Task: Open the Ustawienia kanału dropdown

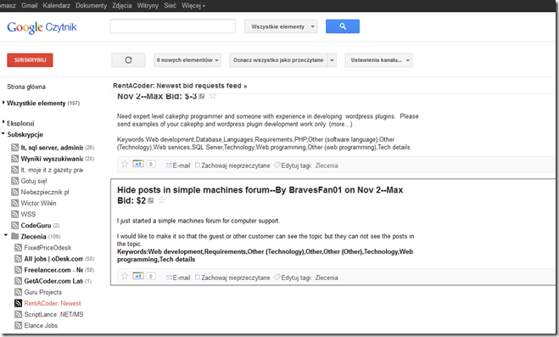Action: click(x=378, y=60)
